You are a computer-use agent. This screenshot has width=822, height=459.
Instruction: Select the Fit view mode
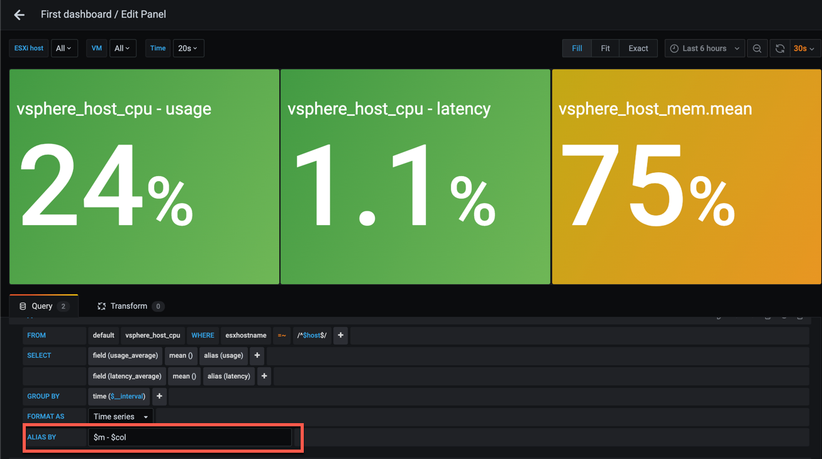pos(605,48)
